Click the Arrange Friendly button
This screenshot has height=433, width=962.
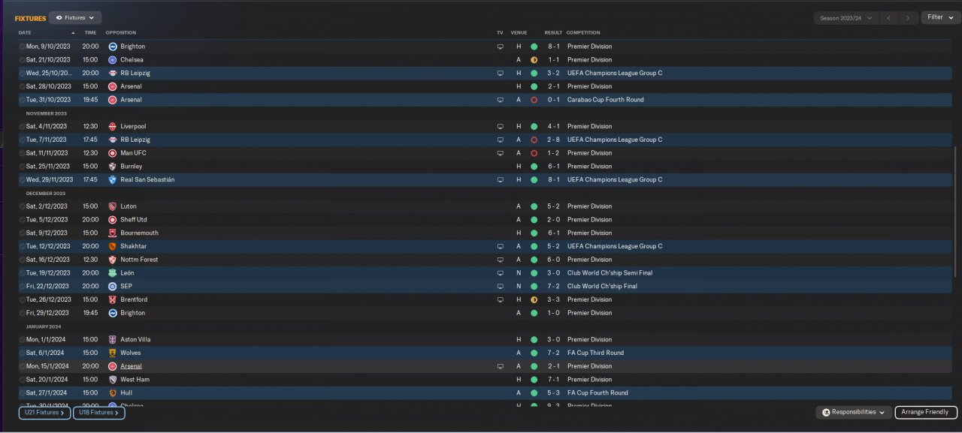coord(925,412)
